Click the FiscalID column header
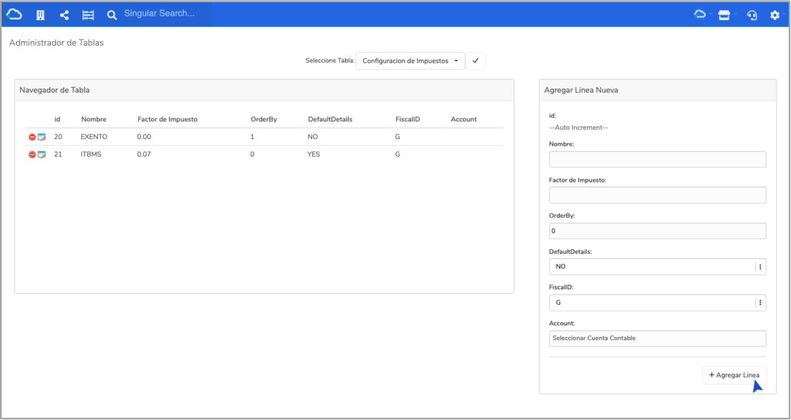Viewport: 791px width, 420px height. (x=408, y=119)
